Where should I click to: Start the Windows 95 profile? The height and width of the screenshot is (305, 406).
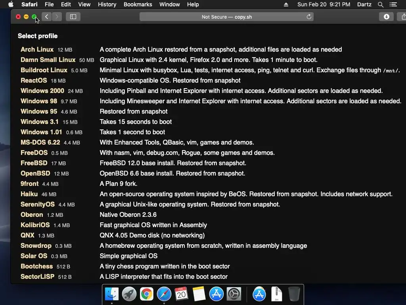39,111
